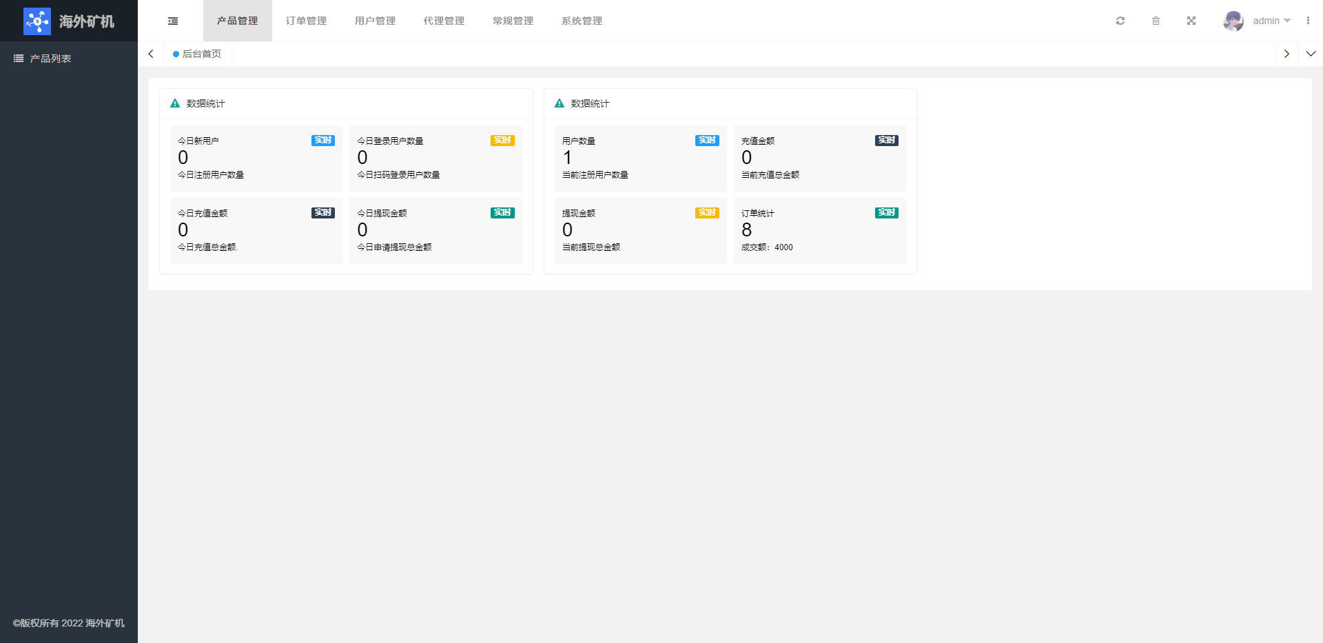Click the 海外矿机 logo icon
The image size is (1323, 643).
37,21
